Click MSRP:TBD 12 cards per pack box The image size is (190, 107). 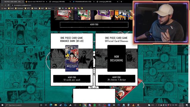pyautogui.click(x=72, y=78)
